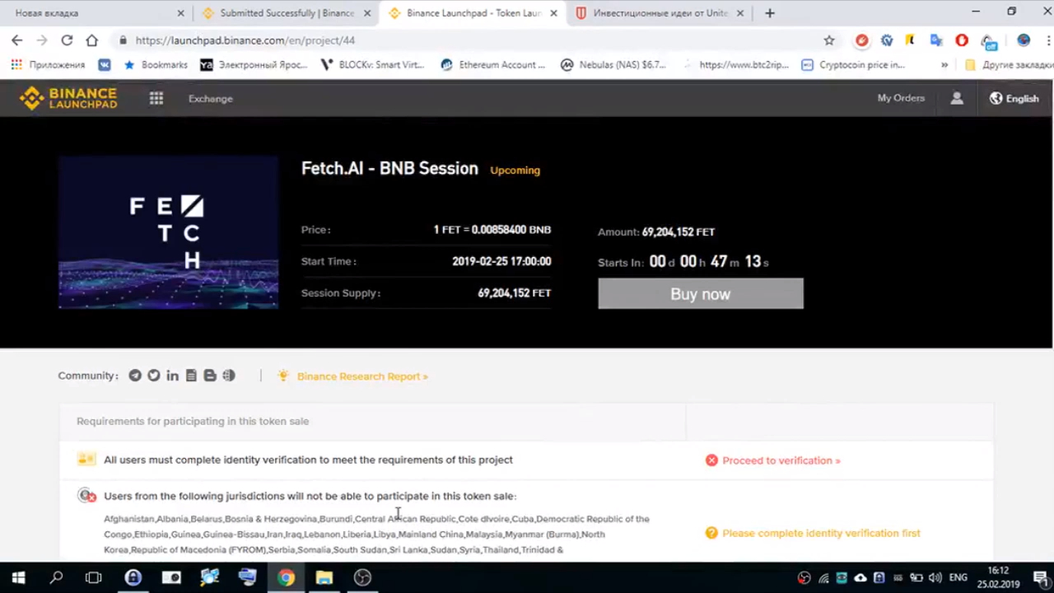Open the project website globe icon
Screen dimensions: 1054x593
click(x=229, y=376)
